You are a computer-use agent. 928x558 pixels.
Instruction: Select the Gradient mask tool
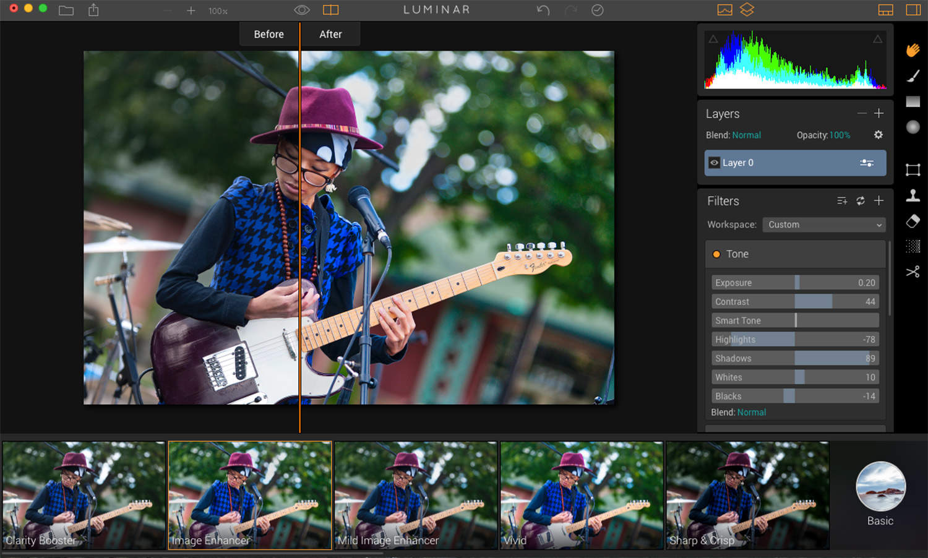pos(913,101)
